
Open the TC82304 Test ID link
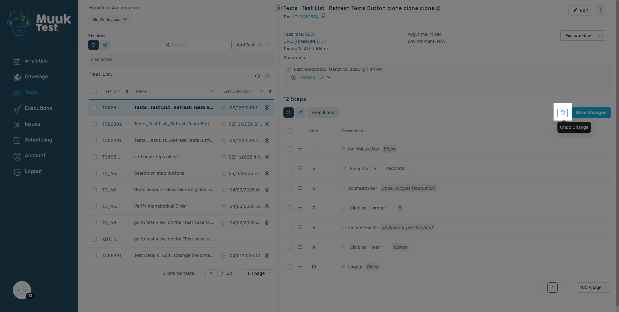tap(309, 17)
